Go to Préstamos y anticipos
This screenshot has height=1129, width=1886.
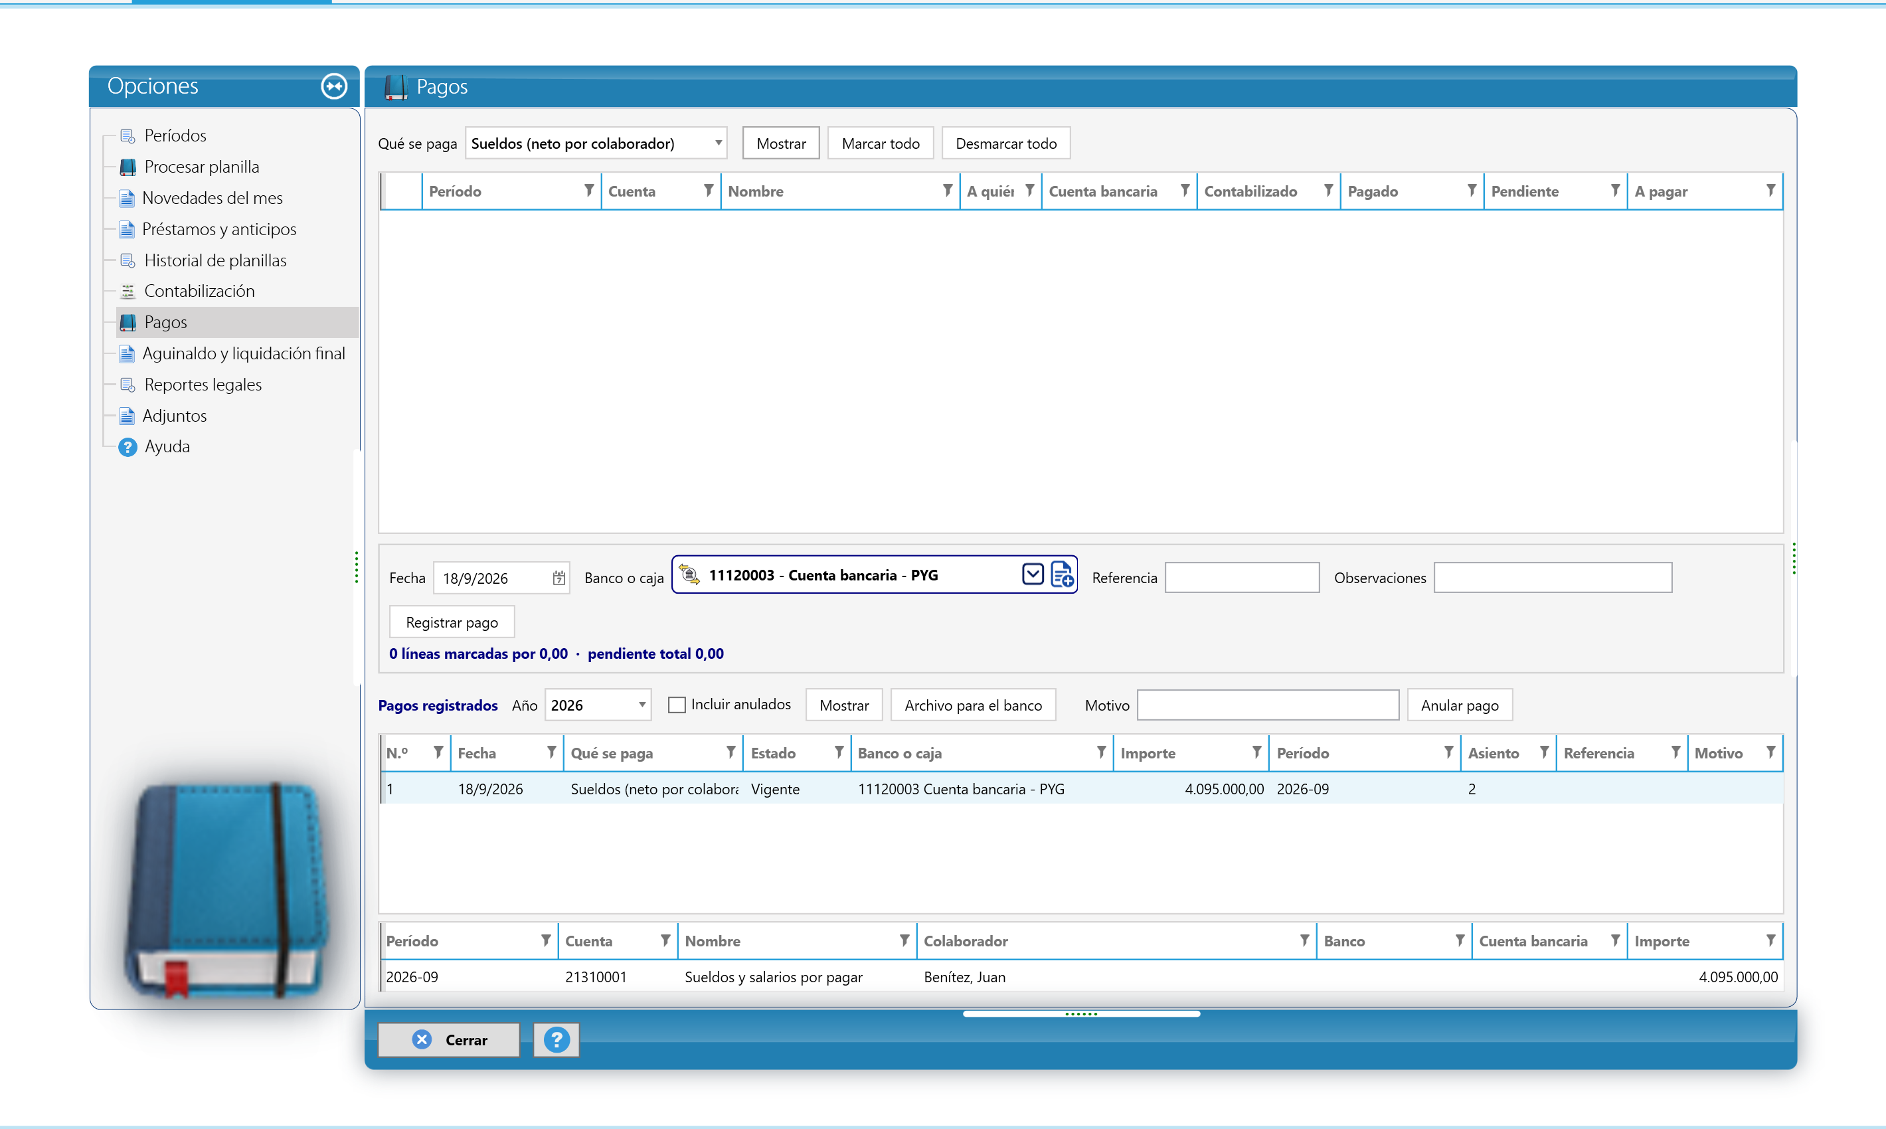pos(219,229)
